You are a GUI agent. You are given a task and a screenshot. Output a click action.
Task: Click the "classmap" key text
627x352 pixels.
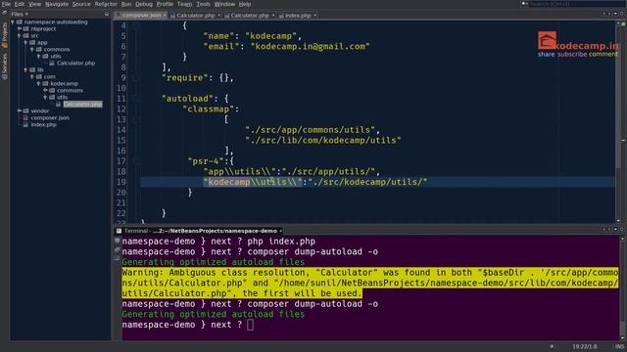[x=208, y=109]
